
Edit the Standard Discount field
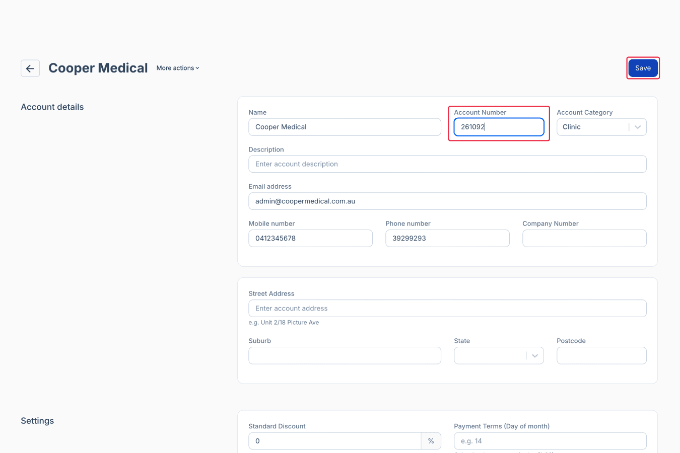click(334, 441)
